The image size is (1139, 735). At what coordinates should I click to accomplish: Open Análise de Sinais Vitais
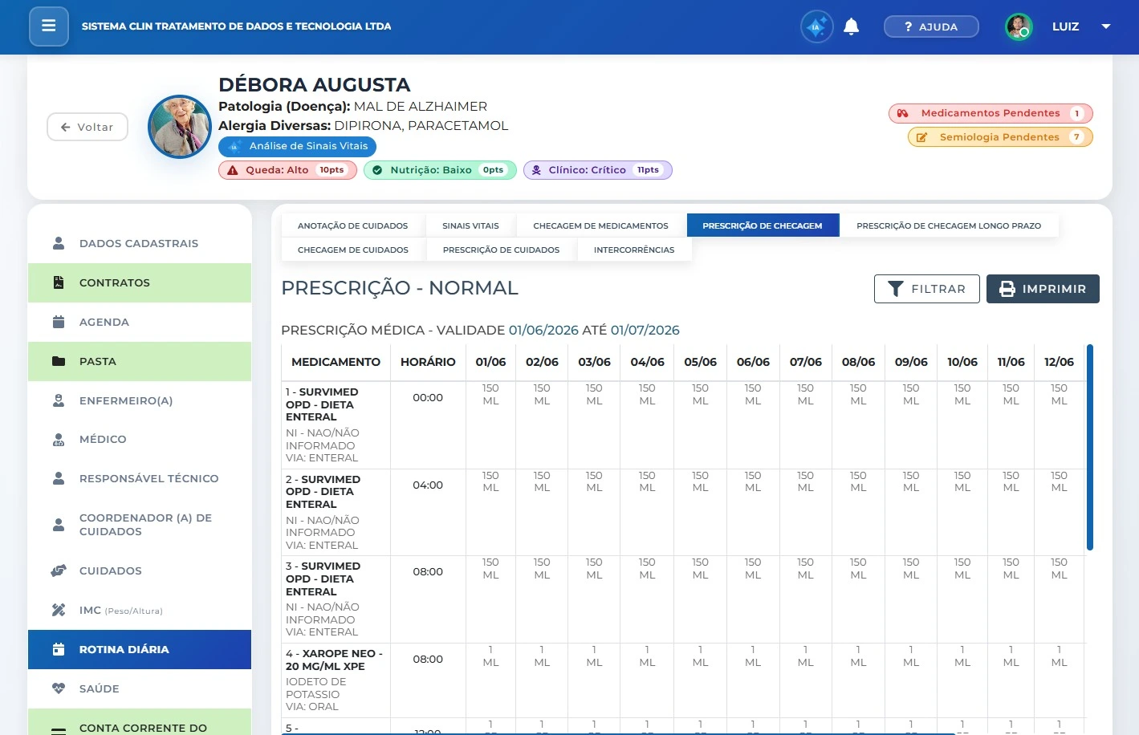coord(297,146)
